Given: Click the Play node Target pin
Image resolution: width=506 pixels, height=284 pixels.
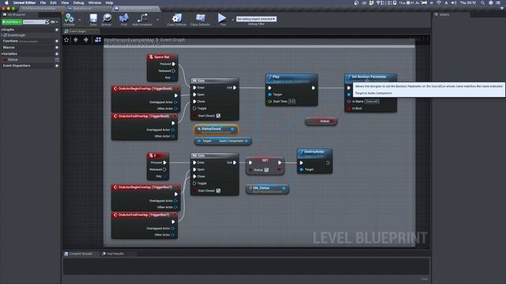Looking at the screenshot, I should tap(270, 95).
